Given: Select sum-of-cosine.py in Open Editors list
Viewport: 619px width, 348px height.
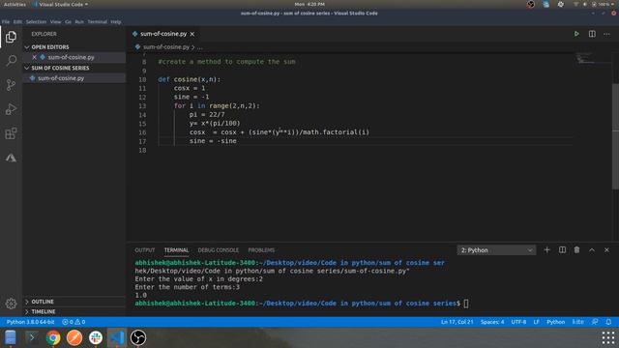Looking at the screenshot, I should click(71, 57).
